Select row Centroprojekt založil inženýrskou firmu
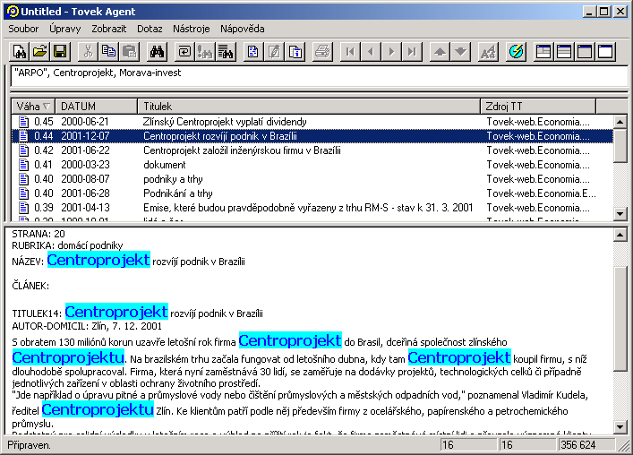Image resolution: width=633 pixels, height=455 pixels. click(312, 150)
